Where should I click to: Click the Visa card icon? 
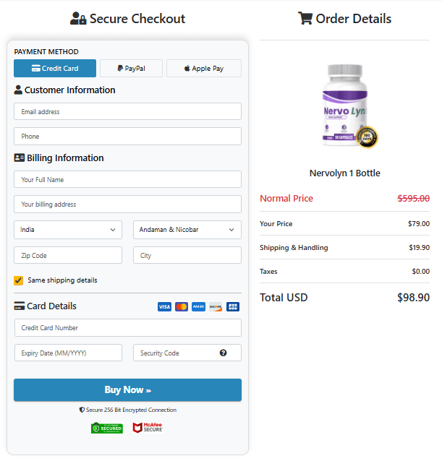[x=164, y=307]
